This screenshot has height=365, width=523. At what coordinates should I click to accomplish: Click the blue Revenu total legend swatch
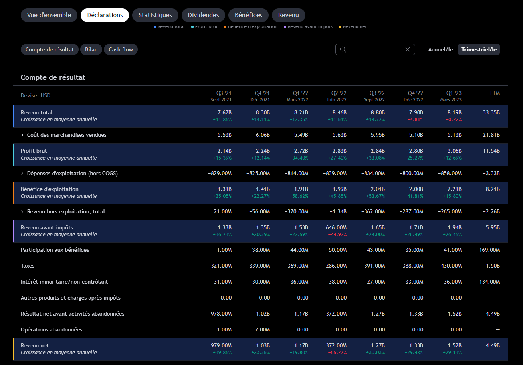(x=155, y=26)
